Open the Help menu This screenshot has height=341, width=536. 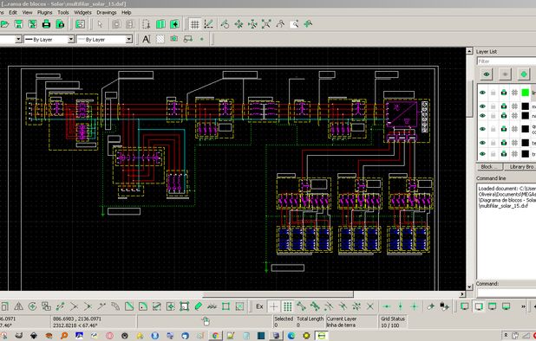point(127,12)
